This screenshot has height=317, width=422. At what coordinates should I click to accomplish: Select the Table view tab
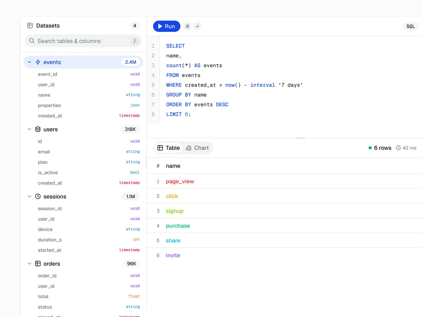click(169, 148)
